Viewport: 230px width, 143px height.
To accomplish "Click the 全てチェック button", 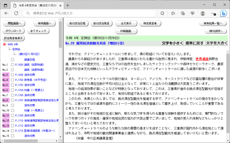I will click(38, 31).
